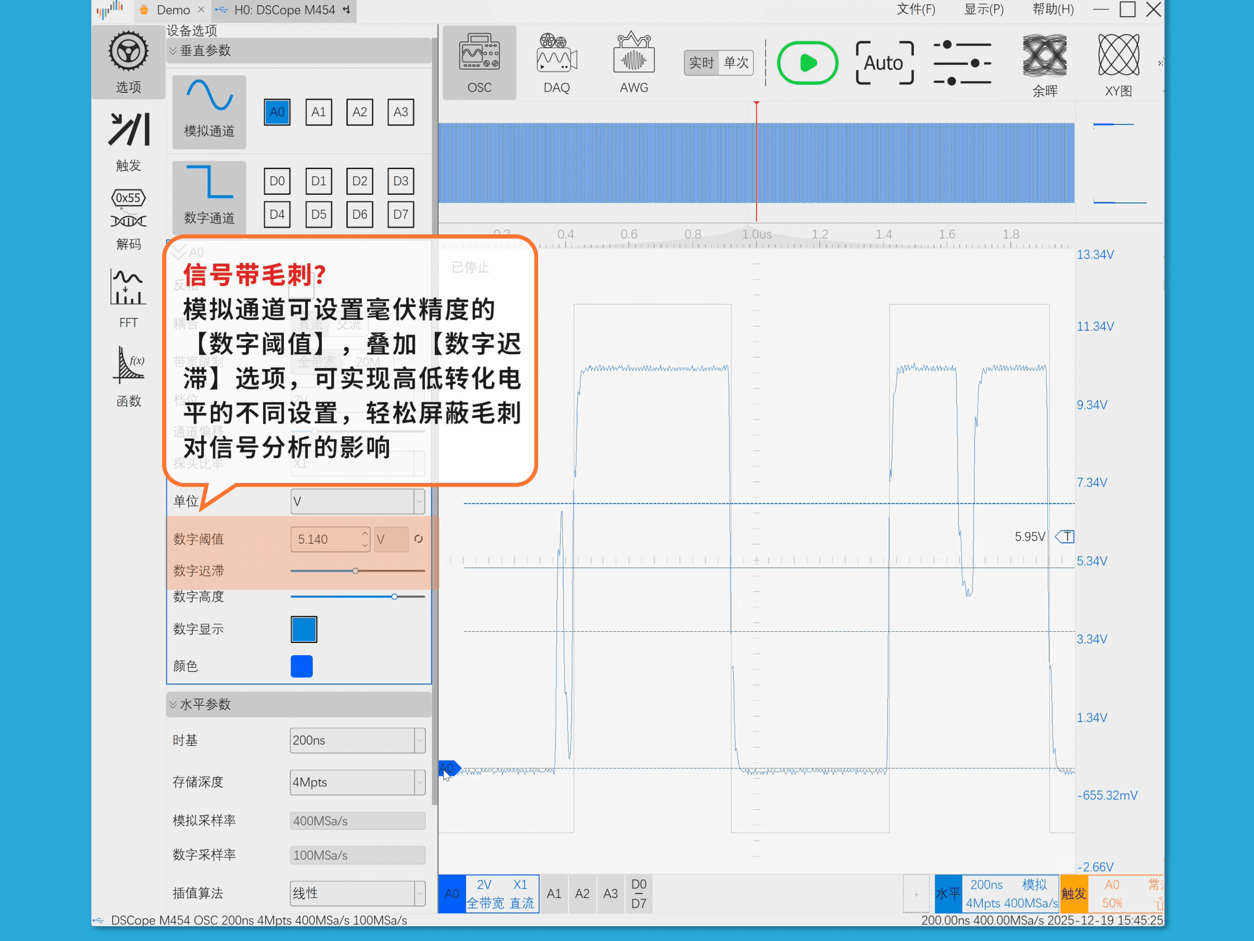Click the blue 颜色 color swatch
1254x941 pixels.
(302, 666)
